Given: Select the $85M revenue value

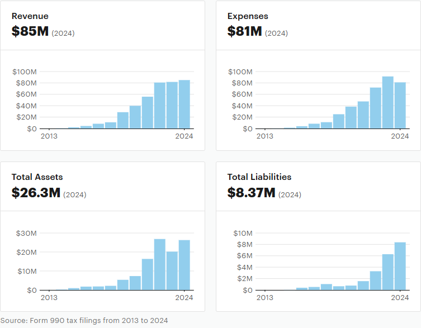Looking at the screenshot, I should [30, 31].
